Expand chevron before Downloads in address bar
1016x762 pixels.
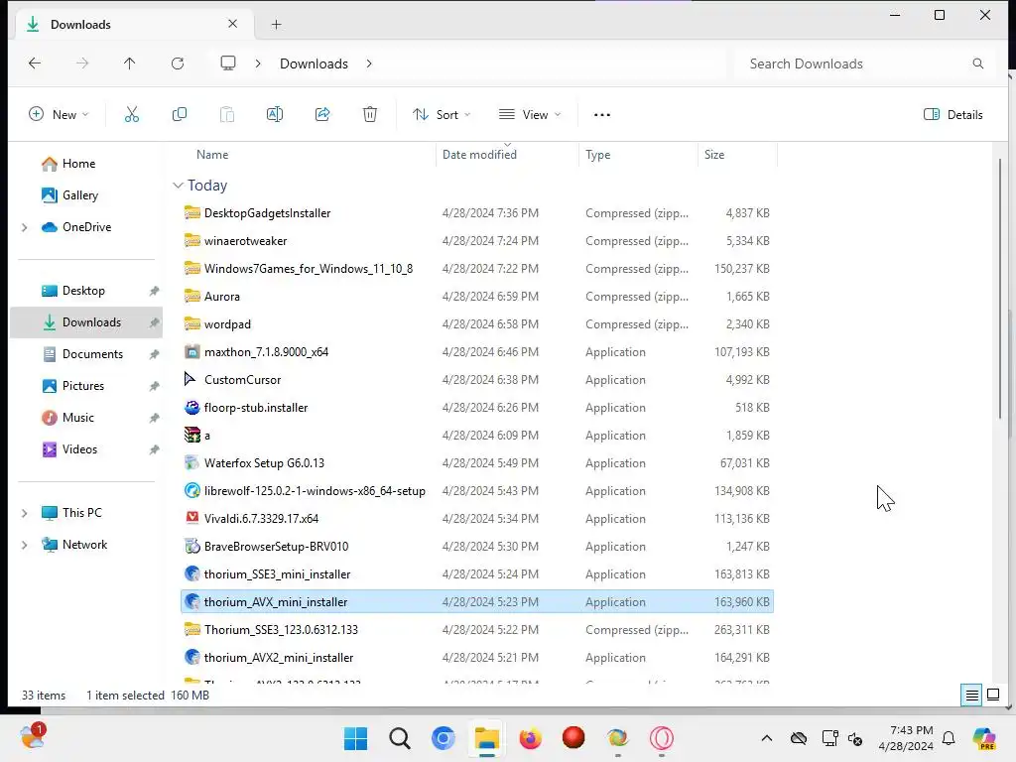coord(258,63)
